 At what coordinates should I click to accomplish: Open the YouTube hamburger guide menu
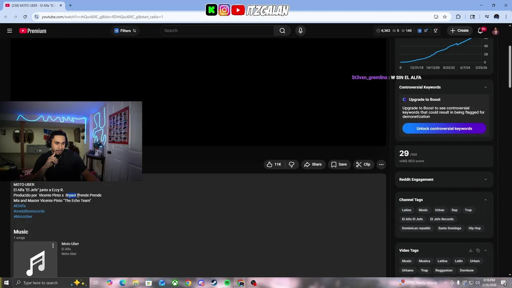(9, 31)
